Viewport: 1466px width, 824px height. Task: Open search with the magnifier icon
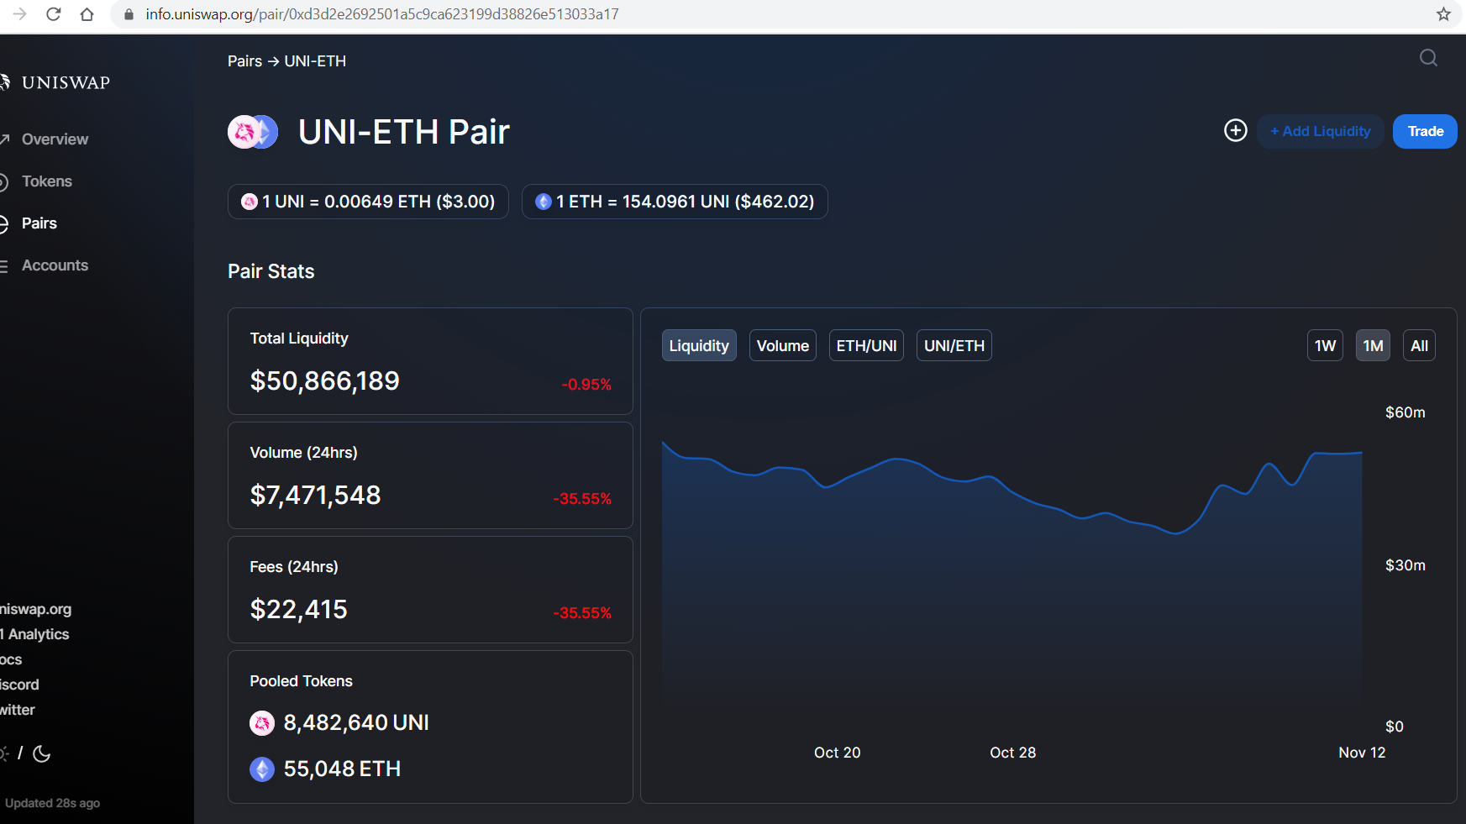(1428, 58)
